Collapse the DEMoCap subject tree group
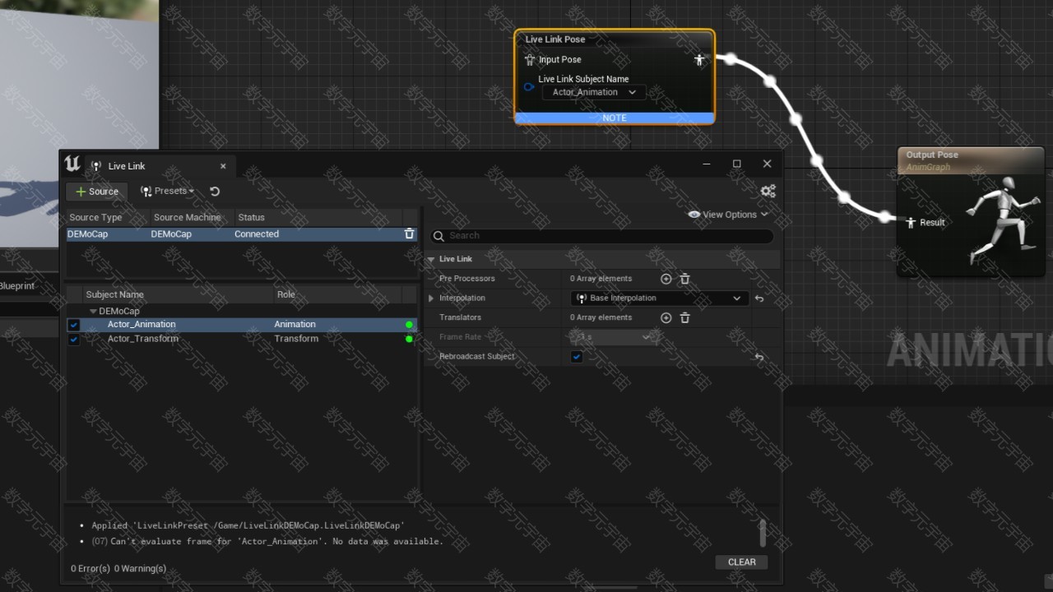 pos(93,312)
